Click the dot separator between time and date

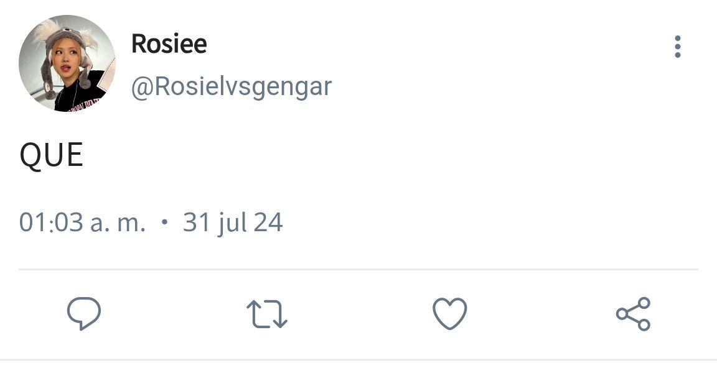pos(164,222)
